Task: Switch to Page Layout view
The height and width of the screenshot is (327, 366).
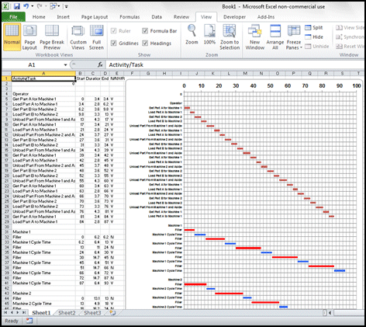Action: (x=29, y=37)
